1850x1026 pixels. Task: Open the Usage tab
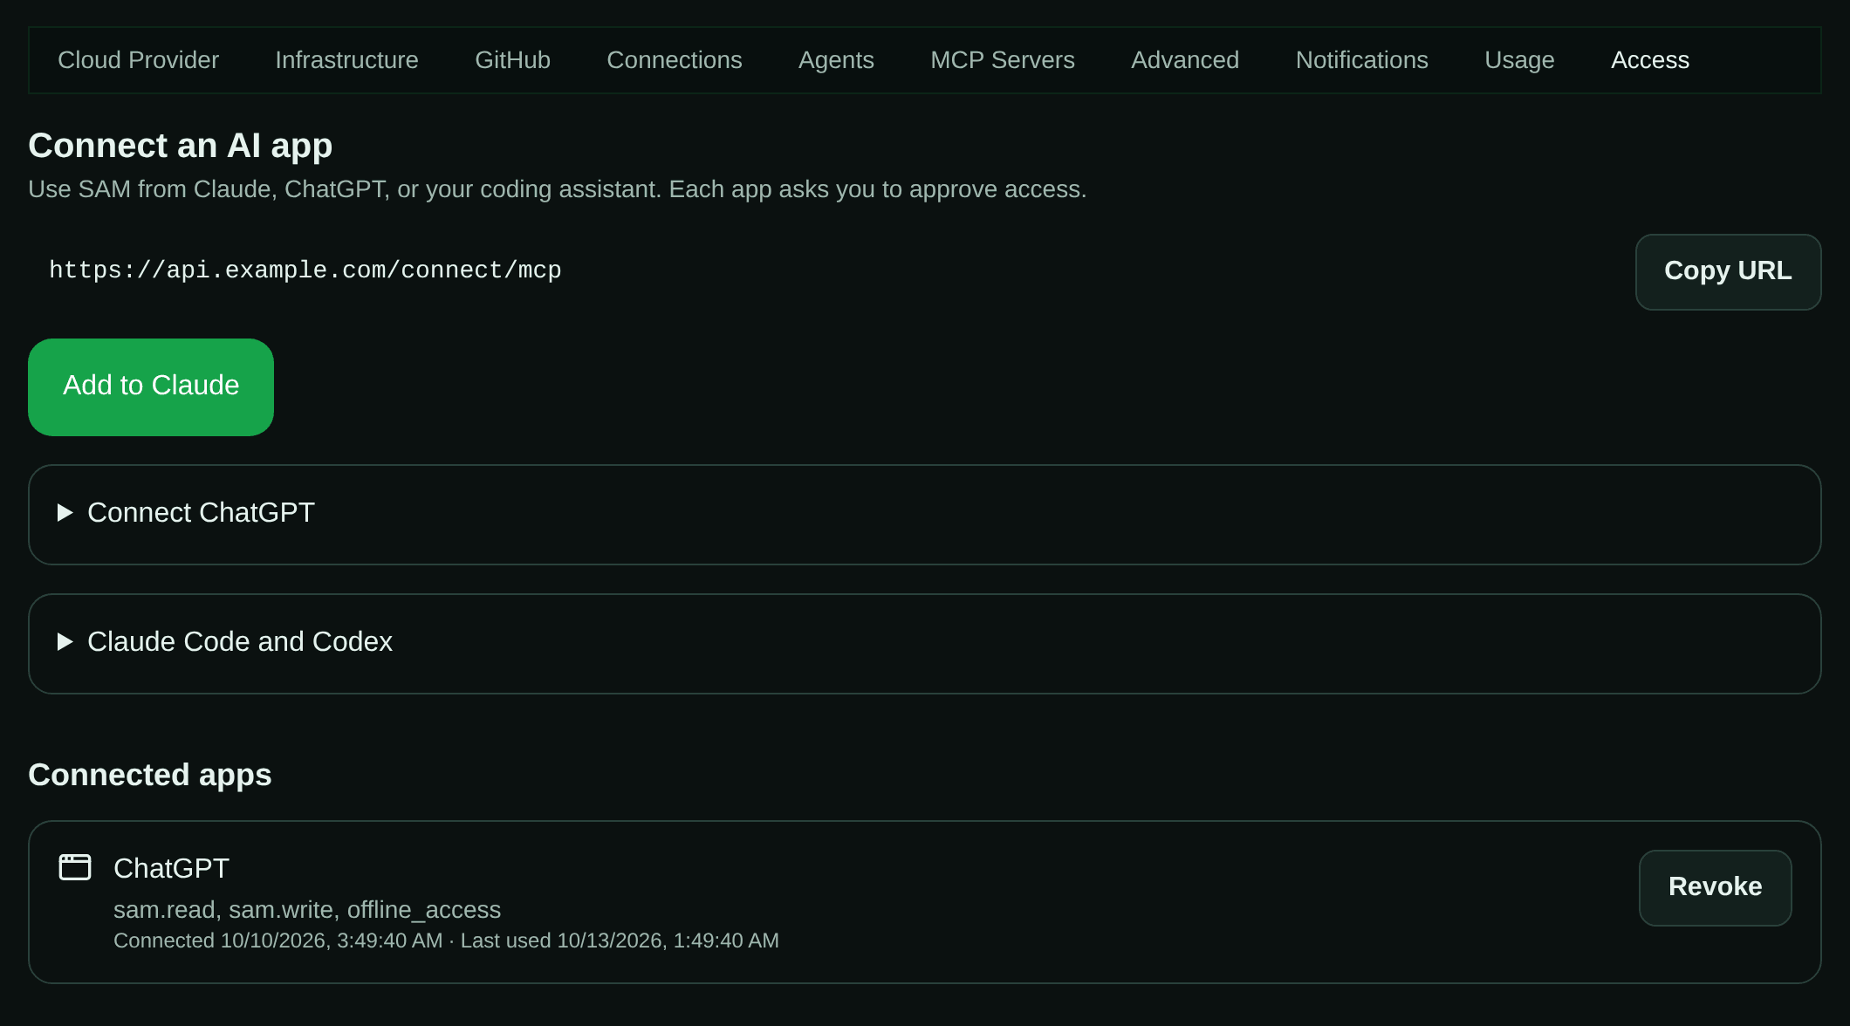tap(1519, 60)
